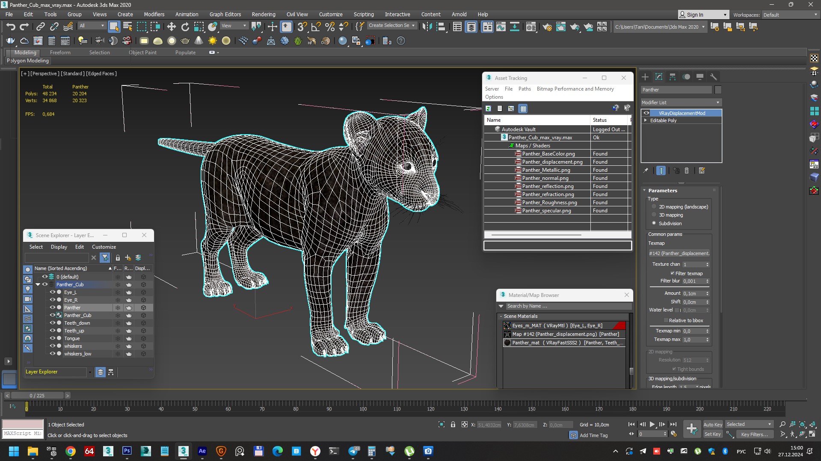Viewport: 821px width, 461px height.
Task: Hide whiskers_low object via eye icon
Action: 53,354
